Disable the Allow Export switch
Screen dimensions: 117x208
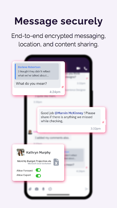[38, 176]
